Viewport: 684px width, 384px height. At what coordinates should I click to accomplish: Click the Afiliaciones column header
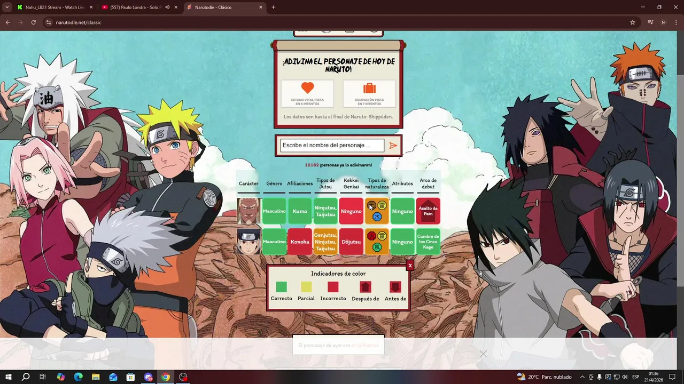pyautogui.click(x=300, y=183)
